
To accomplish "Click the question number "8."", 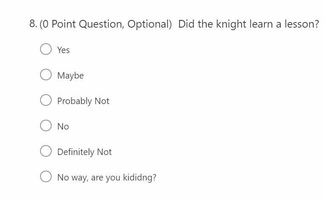I will coord(33,24).
